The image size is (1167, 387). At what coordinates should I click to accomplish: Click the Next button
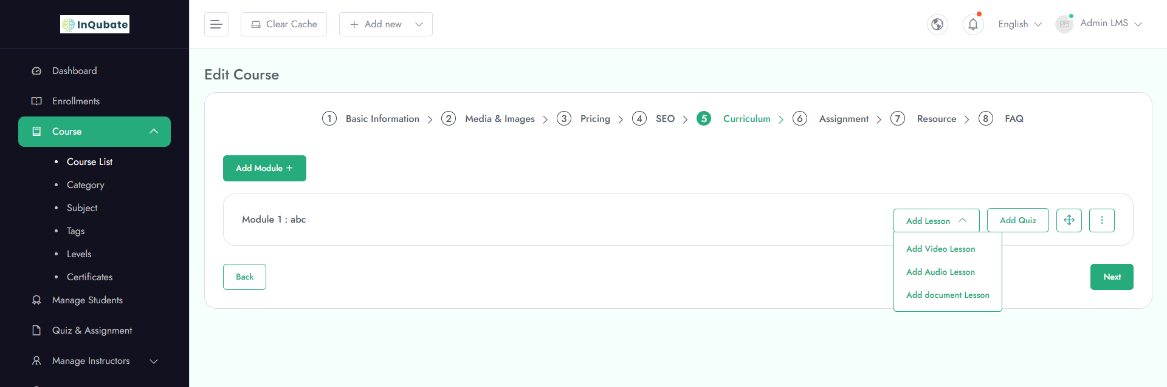(1112, 277)
